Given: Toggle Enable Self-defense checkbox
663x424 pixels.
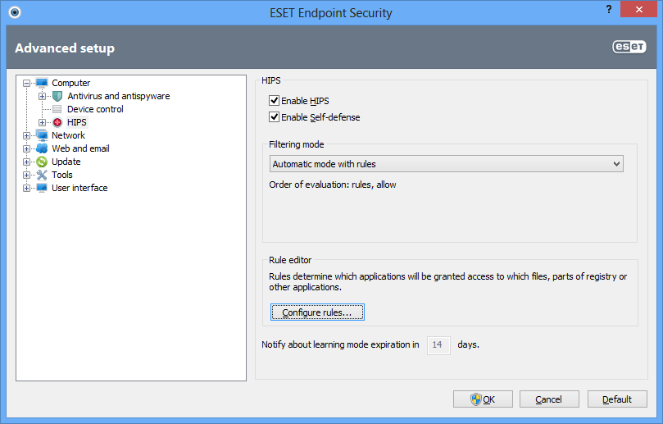Looking at the screenshot, I should 274,116.
